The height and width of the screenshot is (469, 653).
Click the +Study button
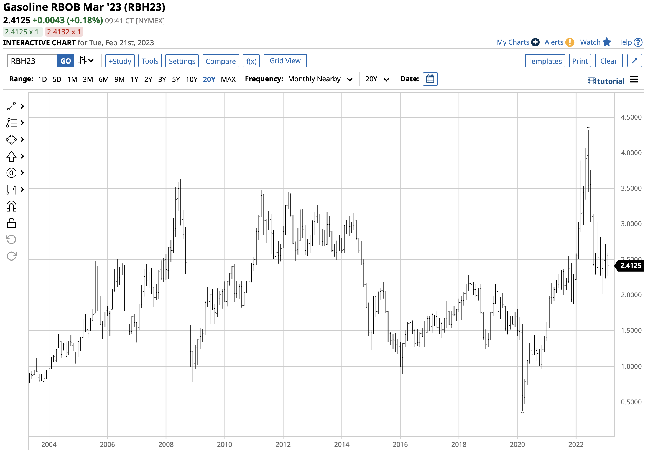point(120,61)
